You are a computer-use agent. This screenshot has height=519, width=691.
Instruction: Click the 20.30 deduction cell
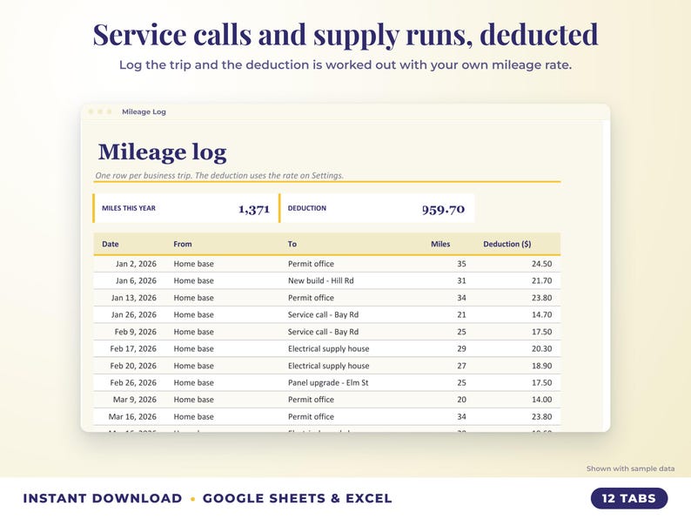541,349
